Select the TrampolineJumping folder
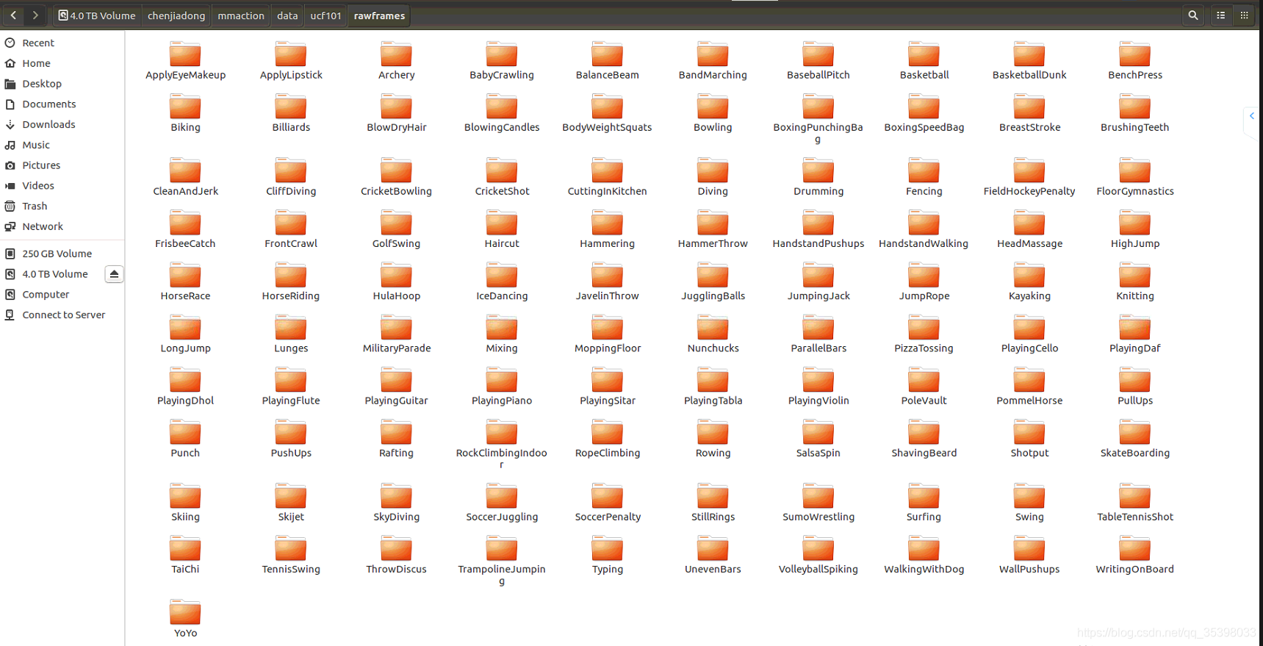This screenshot has height=646, width=1263. pyautogui.click(x=502, y=560)
